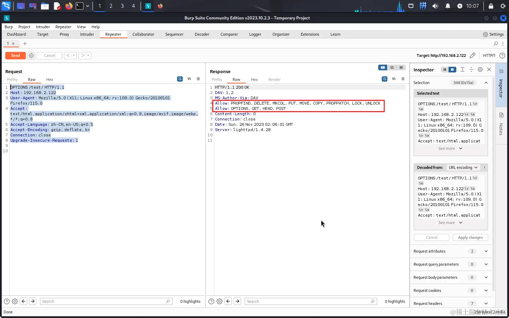Toggle non-printable characters in Request panel
The height and width of the screenshot is (318, 509).
coord(189,79)
